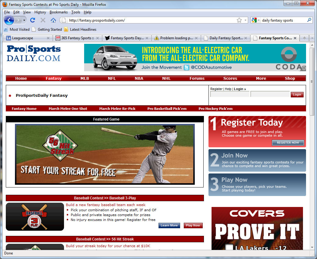This screenshot has height=259, width=317.
Task: Close the 365 Fantasy Sports tab
Action: point(98,38)
